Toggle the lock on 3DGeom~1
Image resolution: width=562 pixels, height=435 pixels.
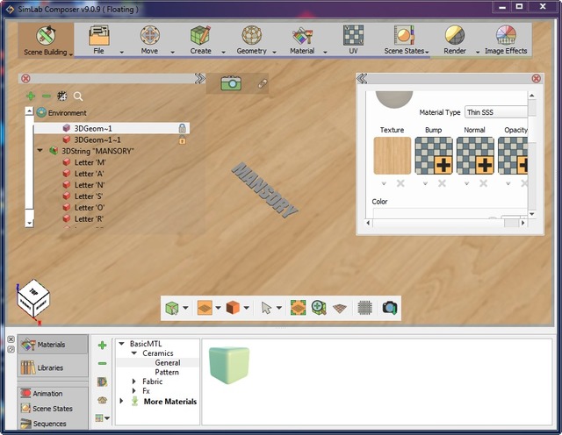[183, 128]
